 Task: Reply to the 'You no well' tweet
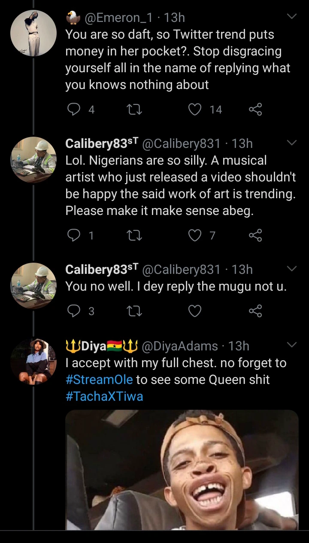click(74, 311)
